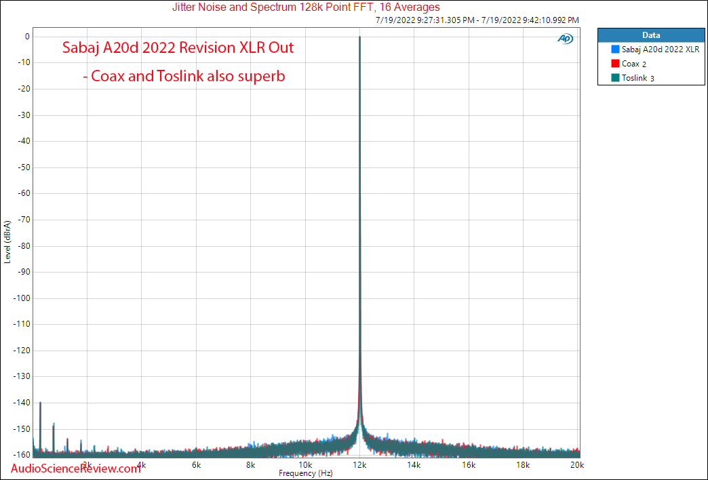Screen dimensions: 708x480
Task: Click the '- Coax and Toslink also superb' annotation
Action: click(184, 76)
